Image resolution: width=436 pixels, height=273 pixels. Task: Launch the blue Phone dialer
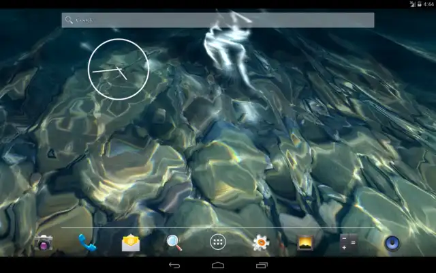[87, 243]
